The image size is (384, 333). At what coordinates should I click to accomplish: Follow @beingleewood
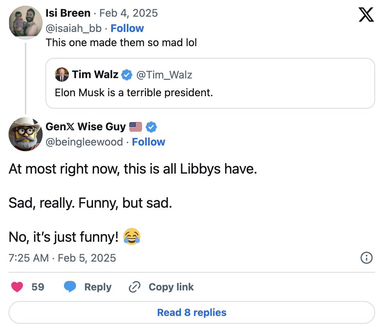[x=148, y=142]
